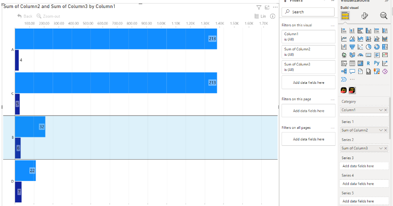The width and height of the screenshot is (393, 206).
Task: Select the Q&A speech bubble visual
Action: coord(352,71)
